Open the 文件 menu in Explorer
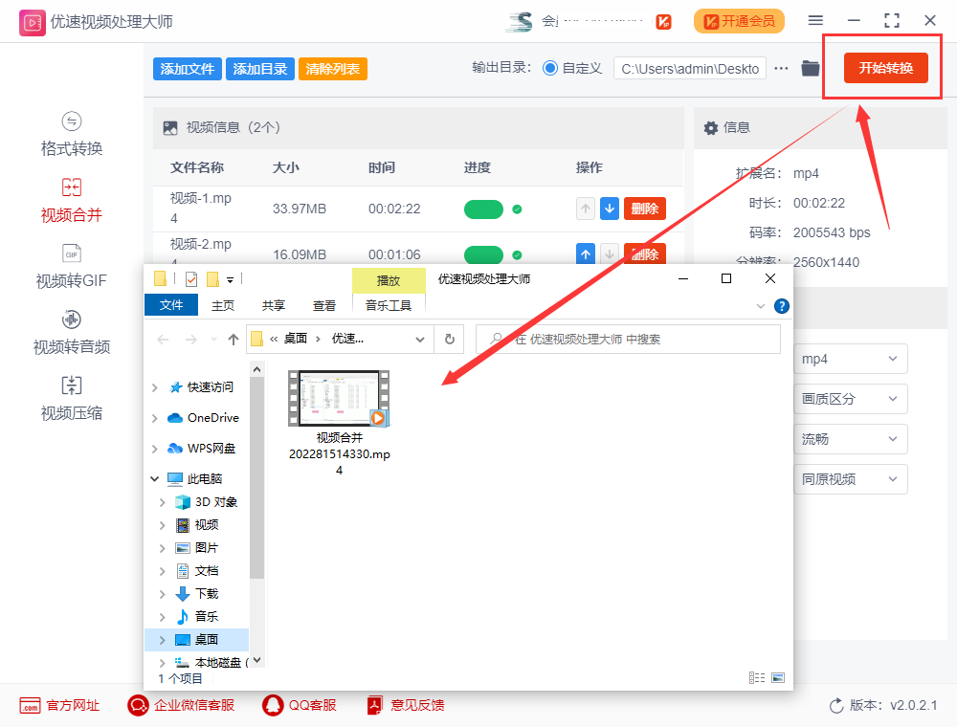 point(171,305)
